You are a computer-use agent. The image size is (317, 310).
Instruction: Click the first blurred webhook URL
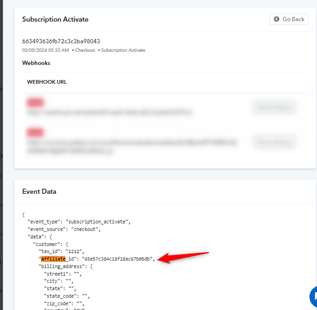109,112
